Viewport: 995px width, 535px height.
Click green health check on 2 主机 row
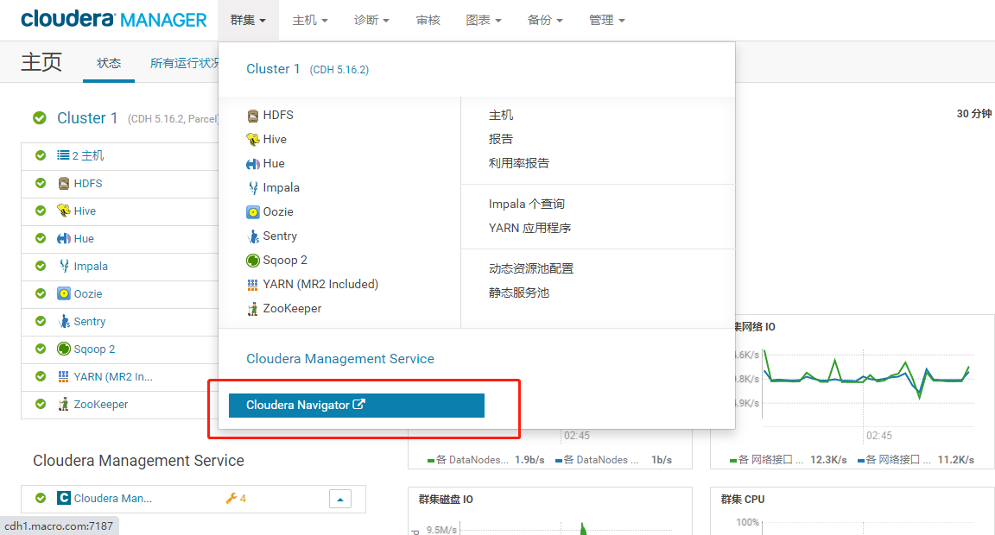tap(41, 155)
